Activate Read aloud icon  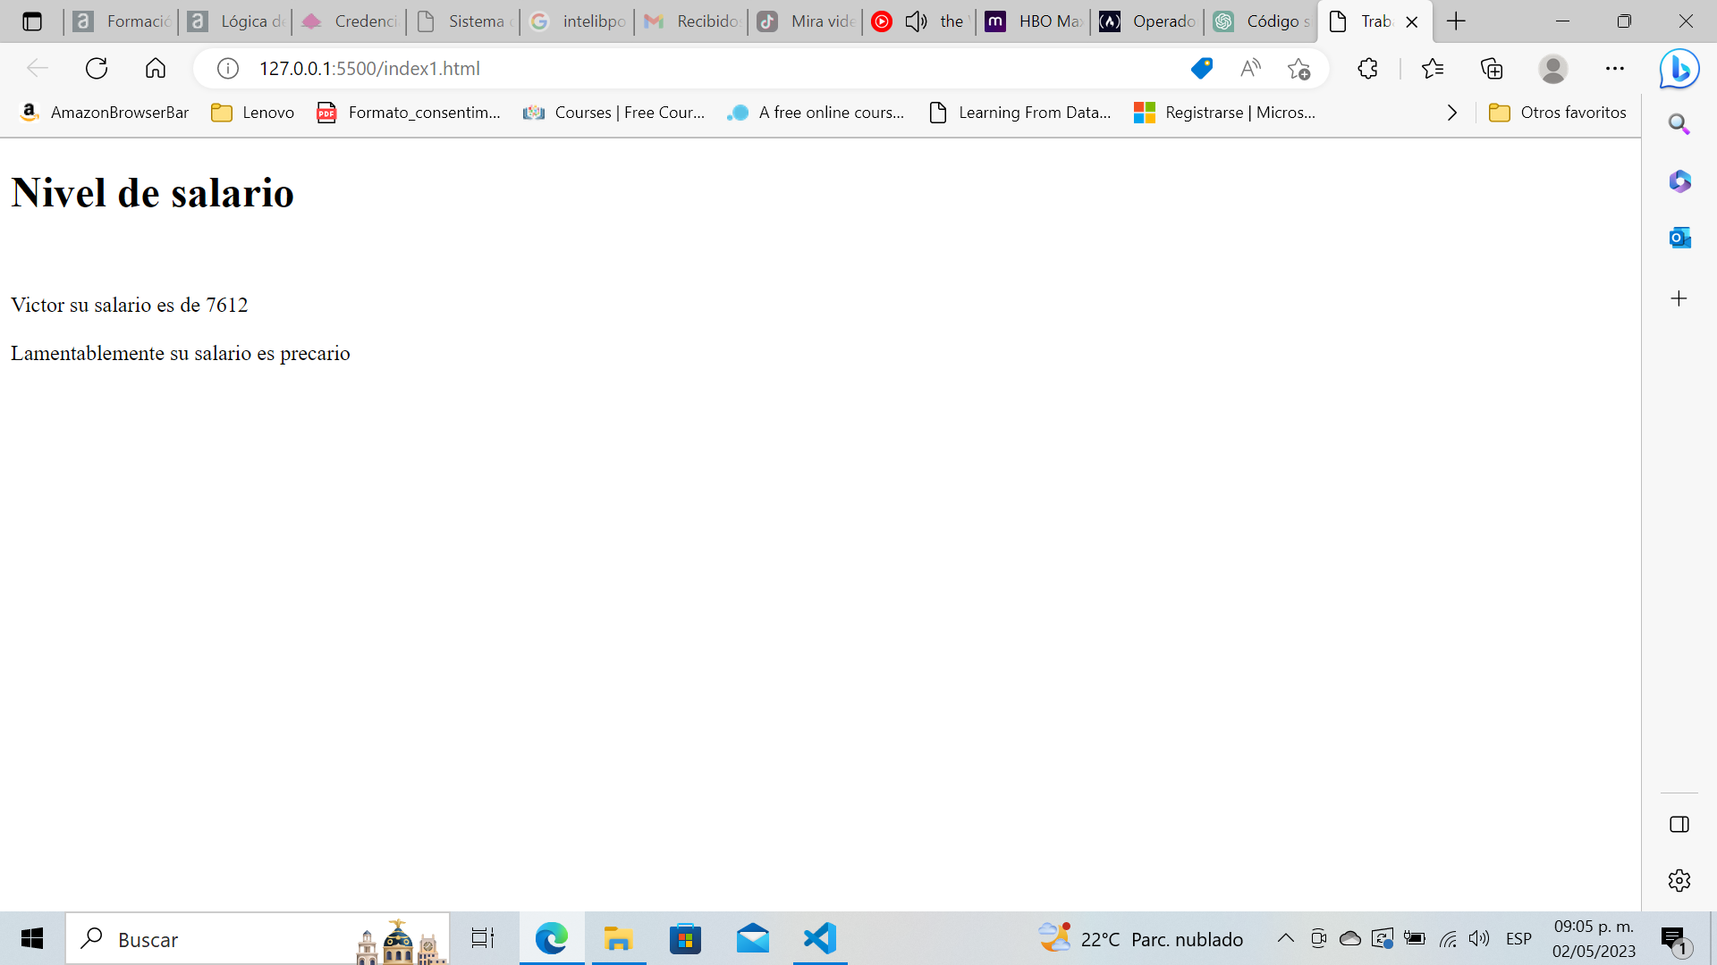coord(1250,69)
